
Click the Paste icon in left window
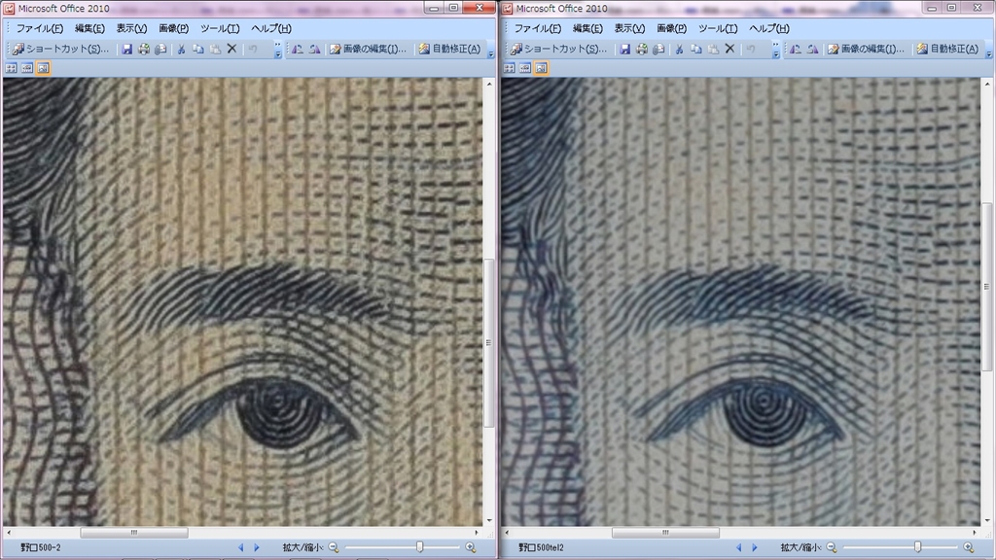click(x=215, y=49)
